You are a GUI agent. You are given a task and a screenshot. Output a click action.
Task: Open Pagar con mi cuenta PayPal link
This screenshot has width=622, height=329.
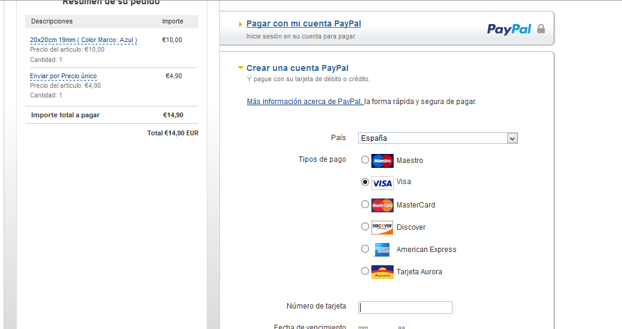click(x=303, y=23)
